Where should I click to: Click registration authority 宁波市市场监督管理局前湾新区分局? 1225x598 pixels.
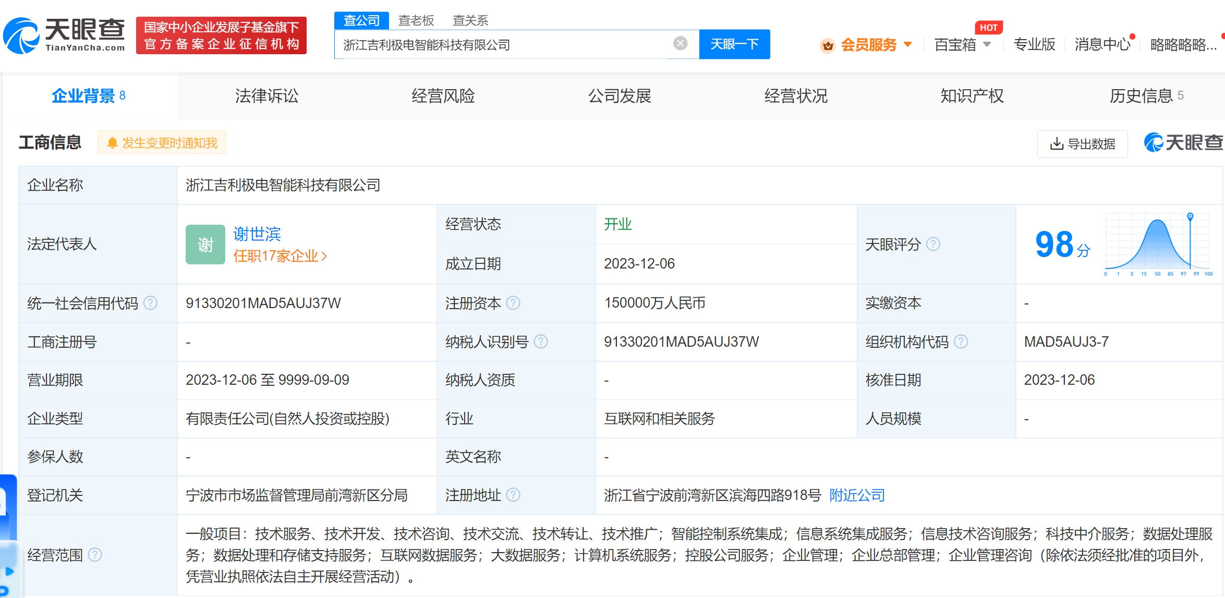point(297,495)
